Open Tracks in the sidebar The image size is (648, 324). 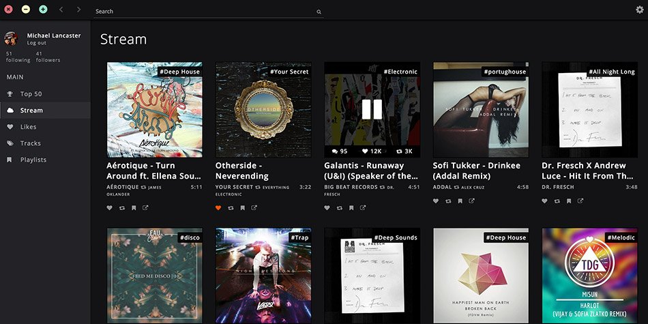coord(45,143)
